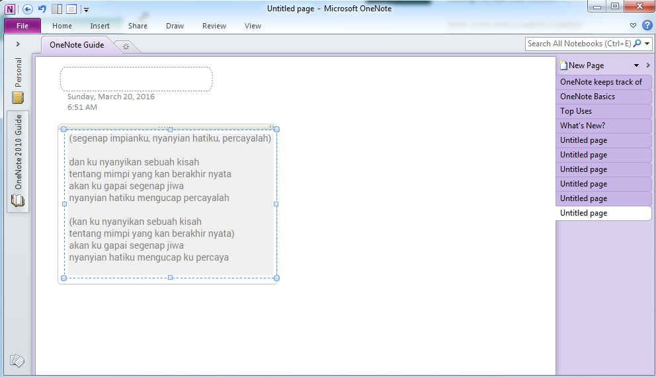Click the date Sunday, March 20, 2016
656x377 pixels.
(111, 97)
